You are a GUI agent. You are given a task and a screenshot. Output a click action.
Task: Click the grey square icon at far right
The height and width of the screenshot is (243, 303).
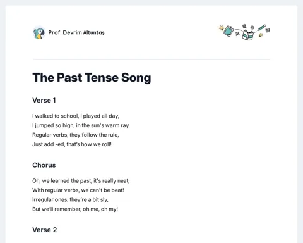coord(268,30)
